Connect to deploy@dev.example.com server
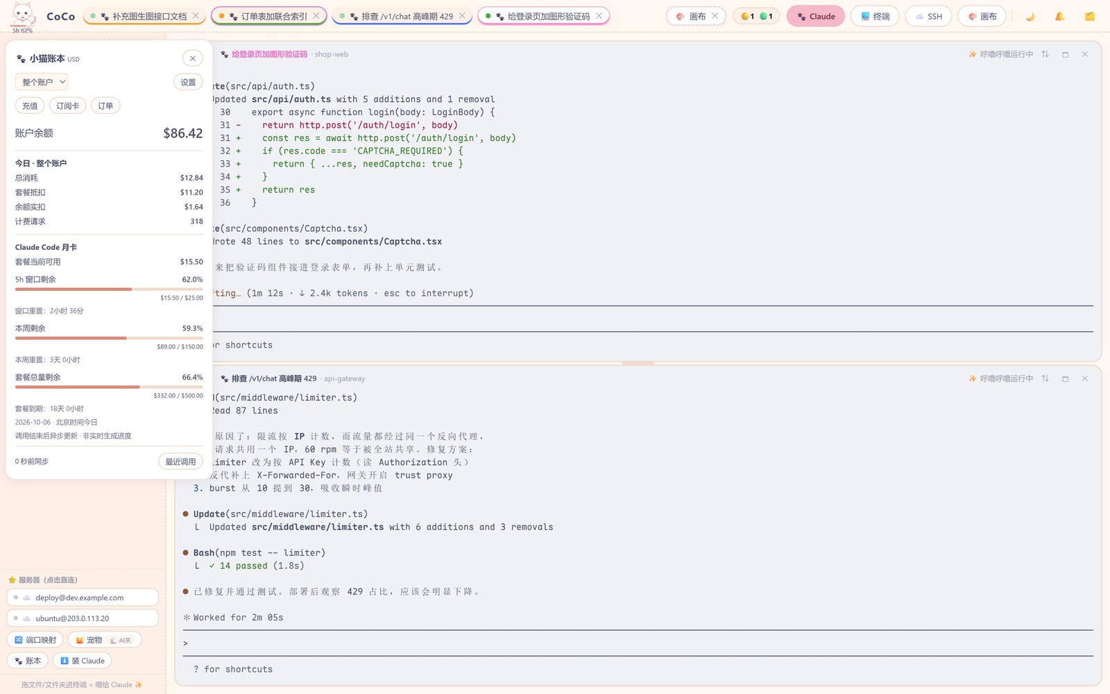 point(83,598)
